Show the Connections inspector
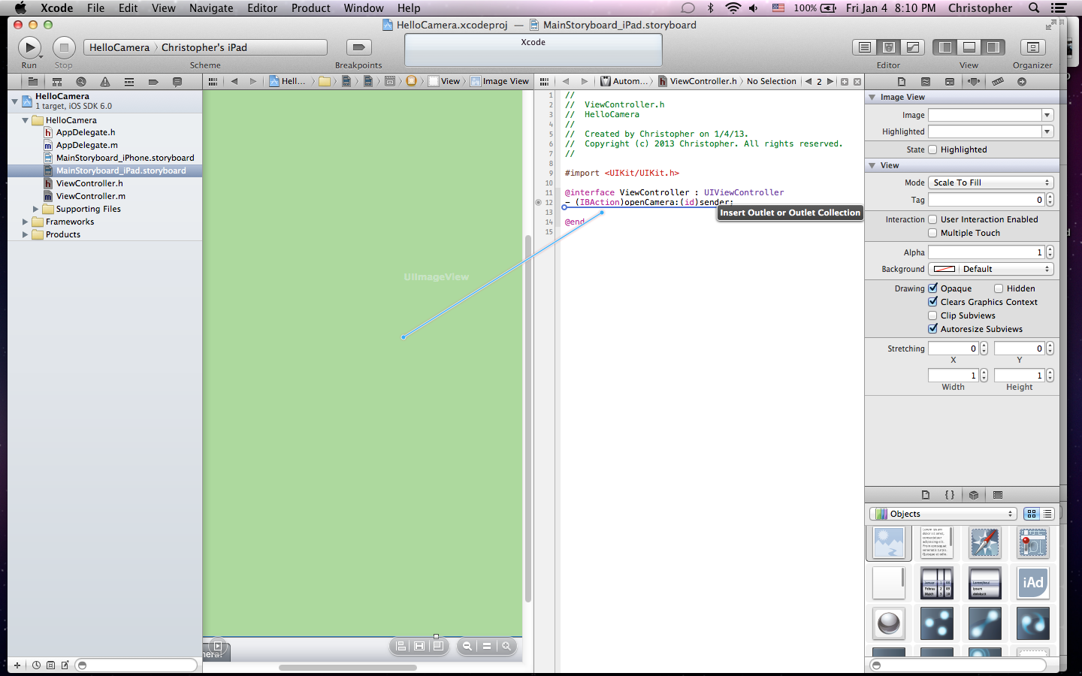Viewport: 1082px width, 676px height. tap(1022, 82)
